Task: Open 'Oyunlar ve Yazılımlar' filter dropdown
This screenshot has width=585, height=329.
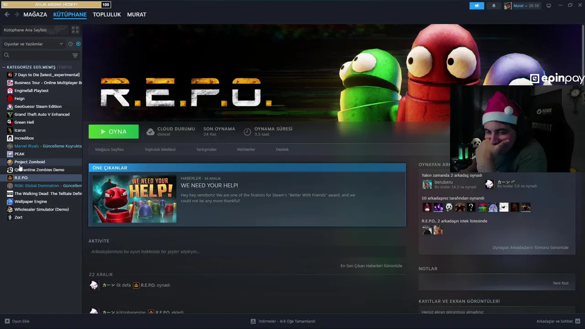Action: (x=33, y=44)
